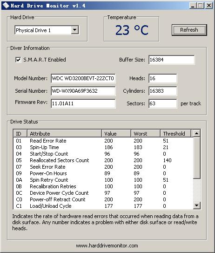
Task: Close the Hard Drive Monitor window
Action: (209, 6)
